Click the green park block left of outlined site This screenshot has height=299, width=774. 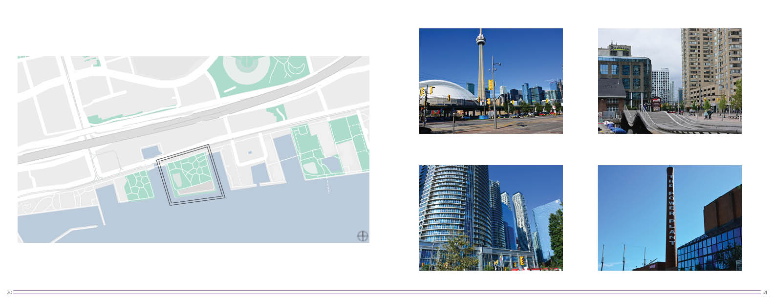click(139, 185)
